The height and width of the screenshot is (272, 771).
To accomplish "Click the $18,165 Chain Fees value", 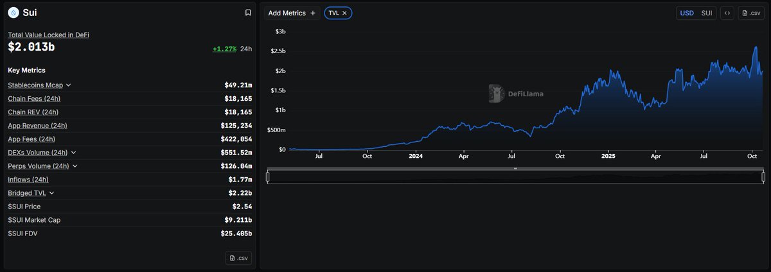I will click(x=238, y=98).
